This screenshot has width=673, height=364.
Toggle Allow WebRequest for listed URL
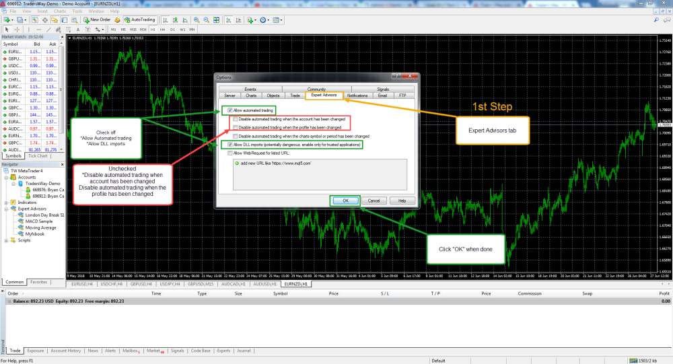click(x=230, y=153)
